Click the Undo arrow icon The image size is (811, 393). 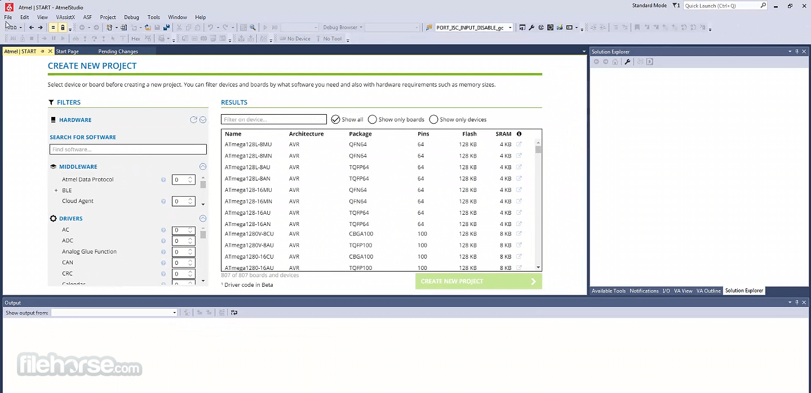[210, 28]
